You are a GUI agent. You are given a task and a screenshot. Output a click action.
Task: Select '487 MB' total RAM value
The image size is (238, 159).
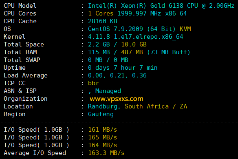click(132, 52)
